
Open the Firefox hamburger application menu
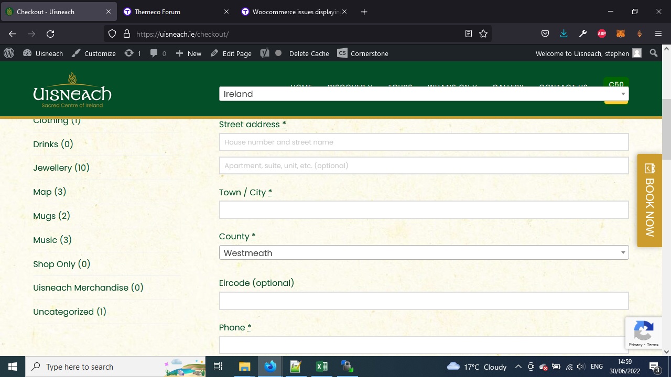658,34
